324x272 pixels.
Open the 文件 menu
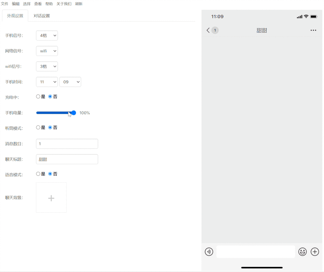(x=4, y=4)
